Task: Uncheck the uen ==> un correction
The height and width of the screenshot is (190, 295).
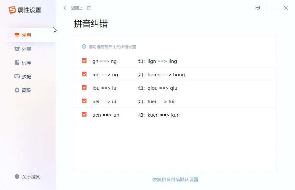Action: click(x=84, y=114)
